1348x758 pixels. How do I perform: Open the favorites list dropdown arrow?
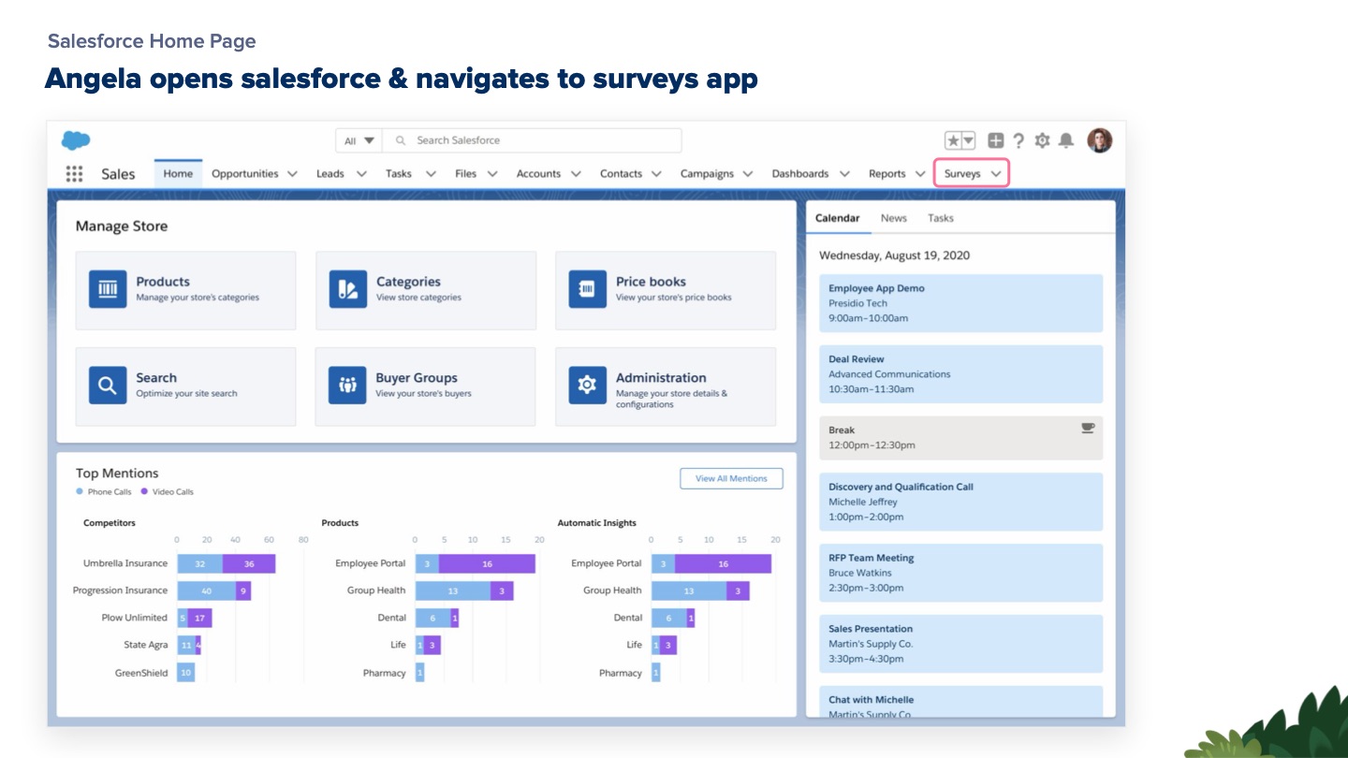969,140
